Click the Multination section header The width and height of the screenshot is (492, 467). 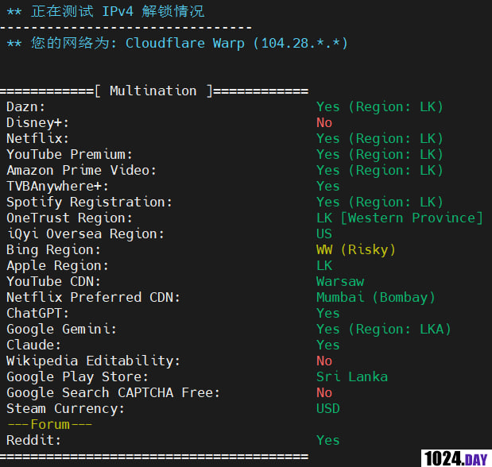point(157,91)
